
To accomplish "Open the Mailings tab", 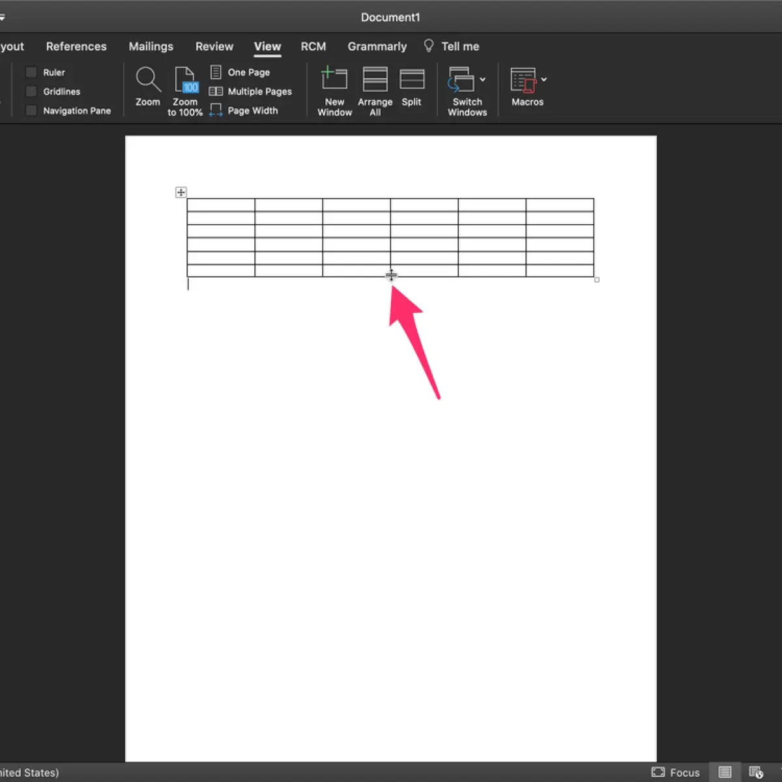I will tap(151, 46).
